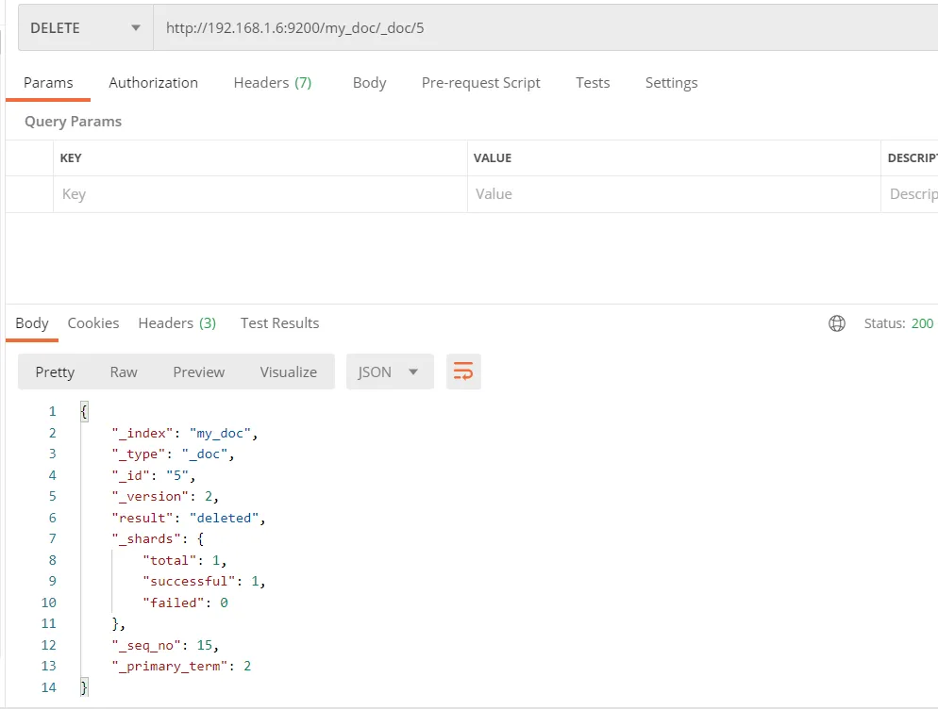Switch response view to Preview

pyautogui.click(x=198, y=372)
